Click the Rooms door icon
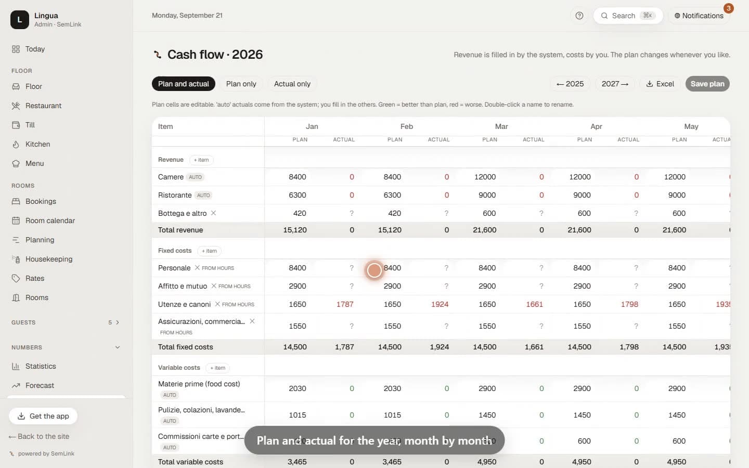 click(x=16, y=297)
